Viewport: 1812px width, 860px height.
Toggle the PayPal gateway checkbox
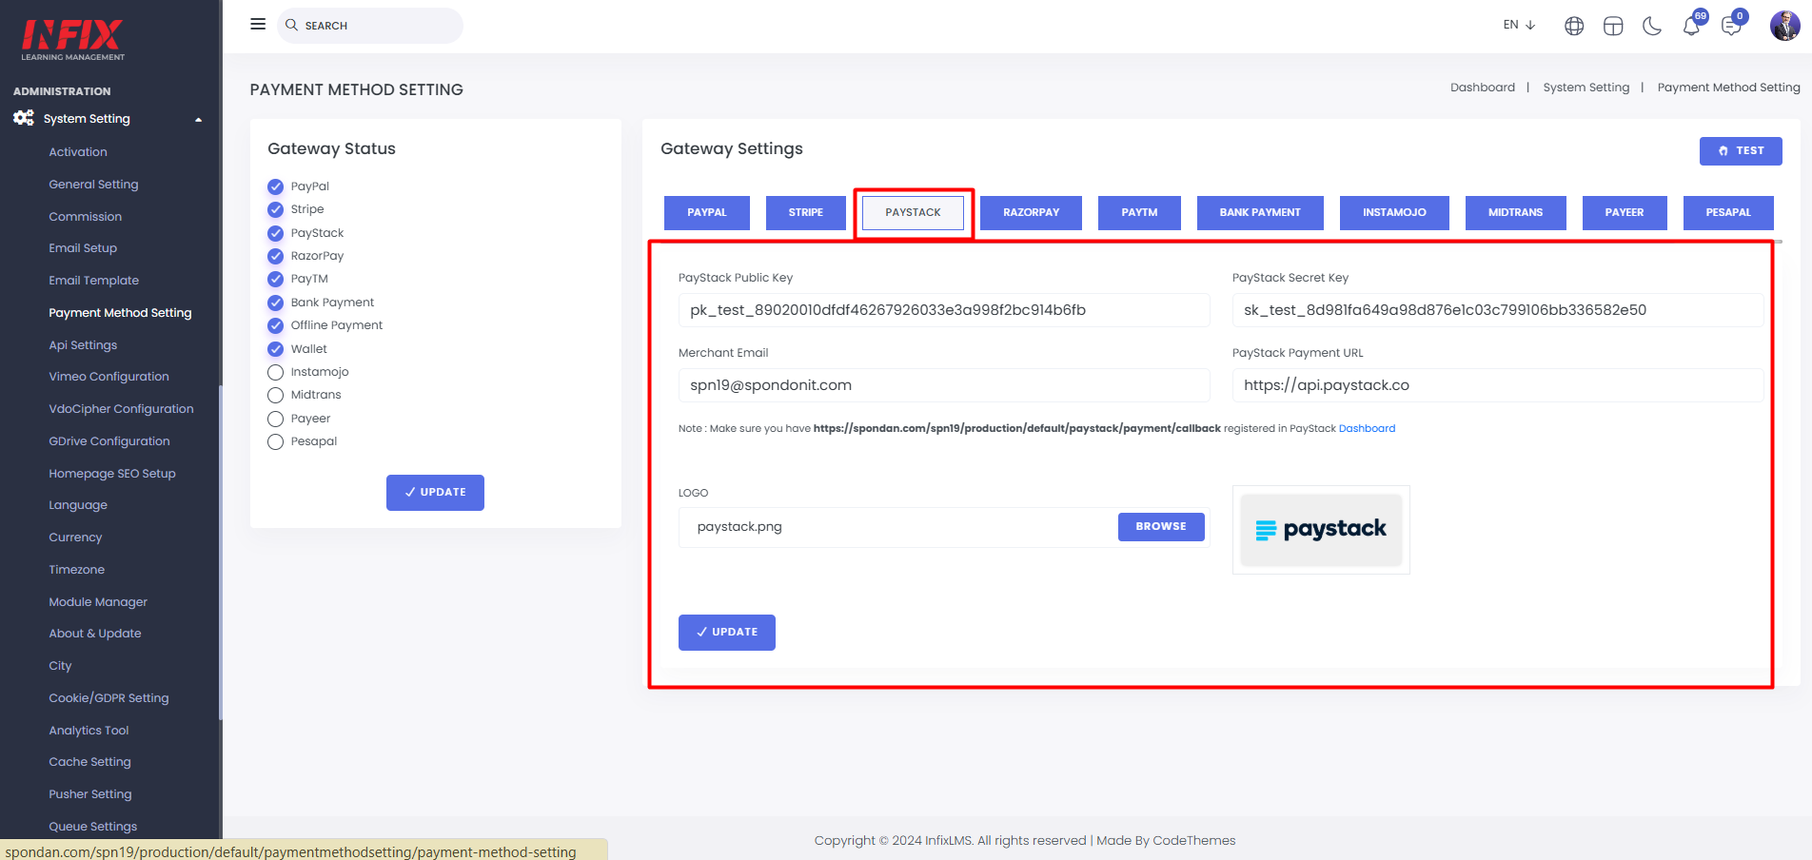click(x=275, y=186)
